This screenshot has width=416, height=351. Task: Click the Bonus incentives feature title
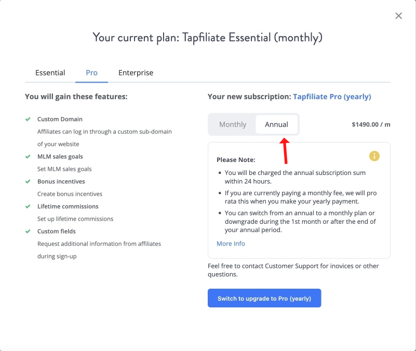coord(61,181)
